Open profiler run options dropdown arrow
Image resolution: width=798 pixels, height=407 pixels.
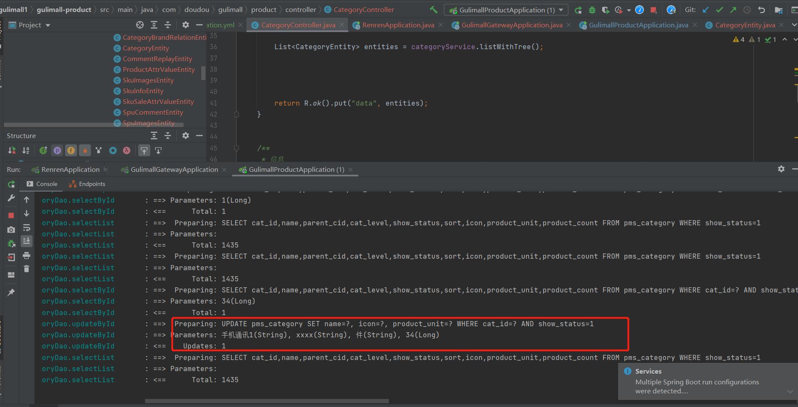[629, 10]
